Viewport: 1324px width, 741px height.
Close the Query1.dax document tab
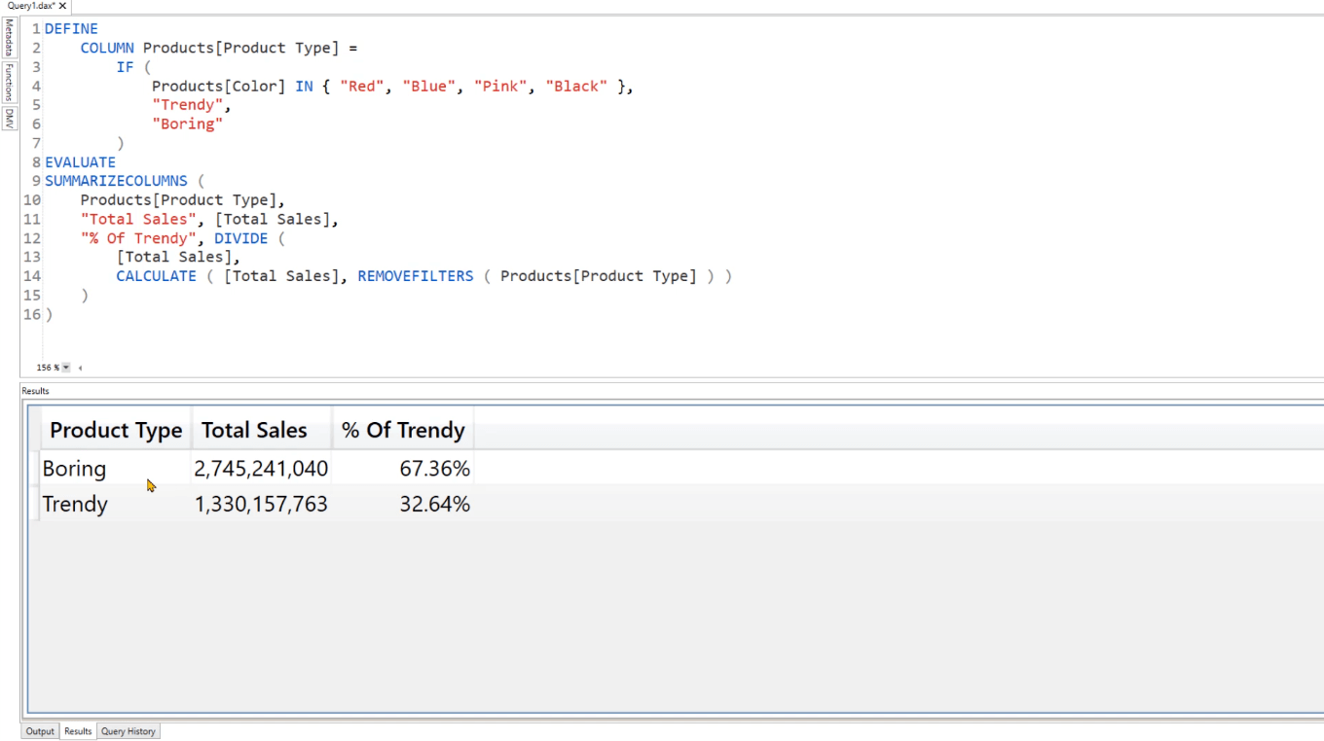(x=62, y=6)
